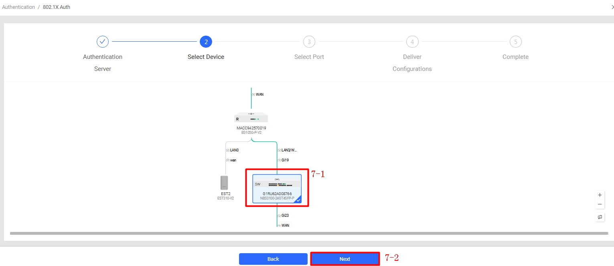This screenshot has width=614, height=266.
Task: Click the Next button
Action: pos(345,259)
